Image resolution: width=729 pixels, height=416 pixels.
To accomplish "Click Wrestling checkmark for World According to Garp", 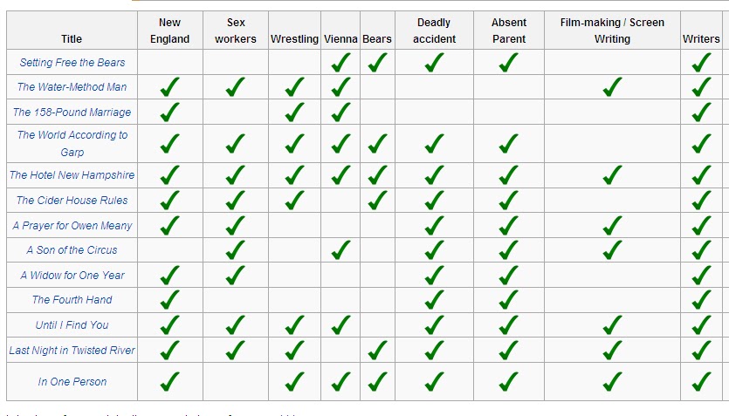I will [295, 143].
